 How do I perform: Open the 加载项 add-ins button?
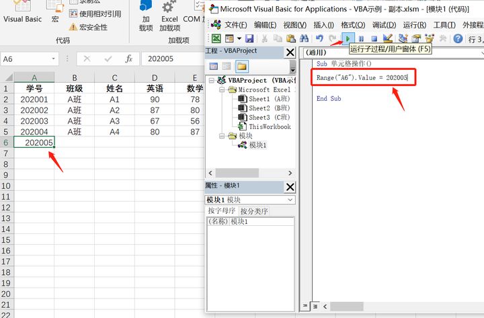(x=146, y=17)
